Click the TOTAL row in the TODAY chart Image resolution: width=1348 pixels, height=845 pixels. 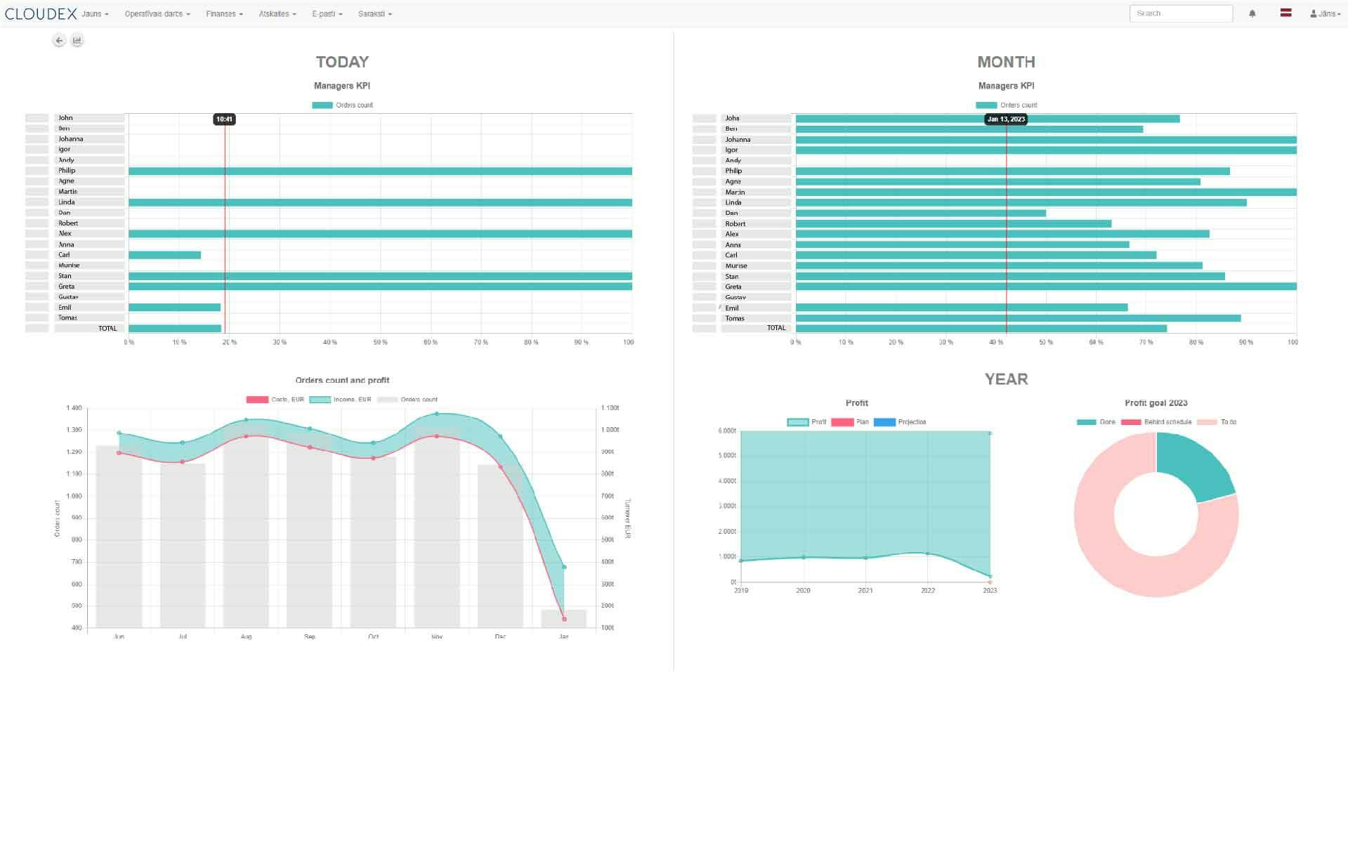(x=107, y=328)
